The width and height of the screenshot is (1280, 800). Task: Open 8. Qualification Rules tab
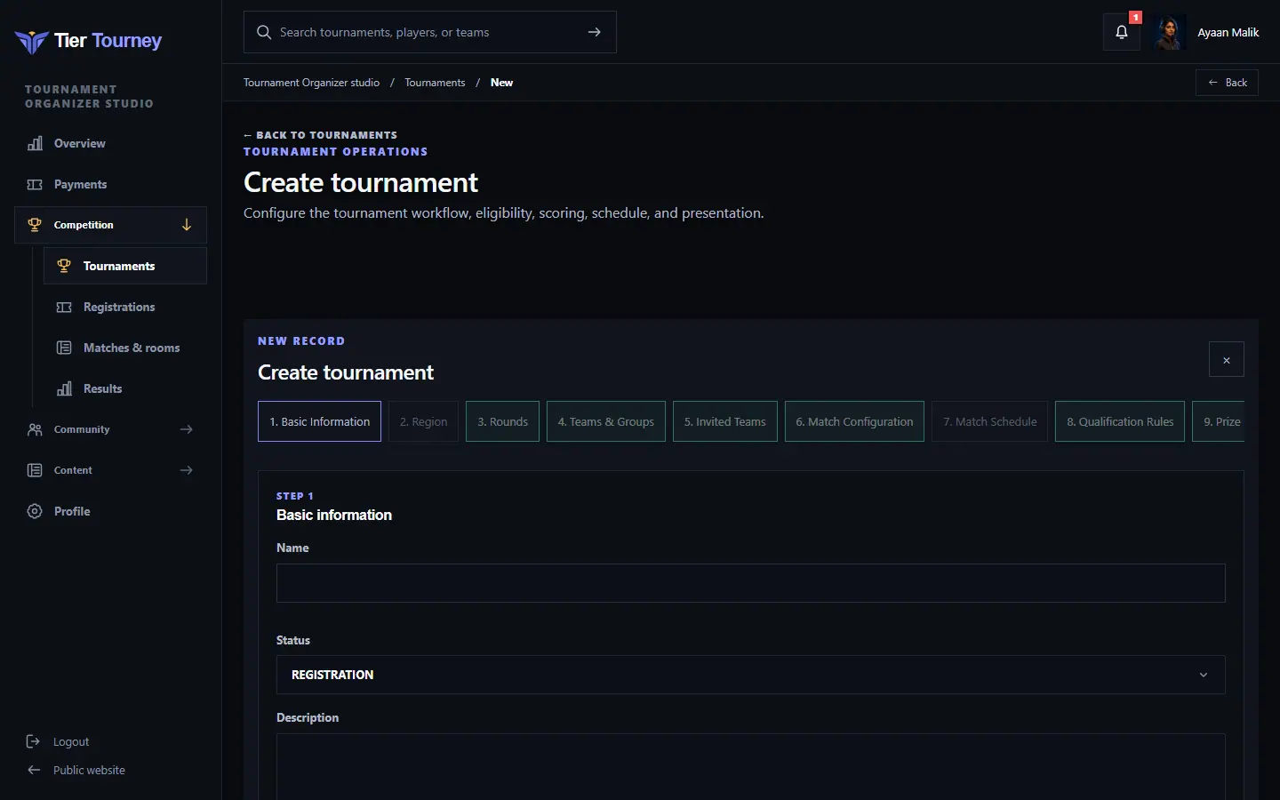[1120, 421]
